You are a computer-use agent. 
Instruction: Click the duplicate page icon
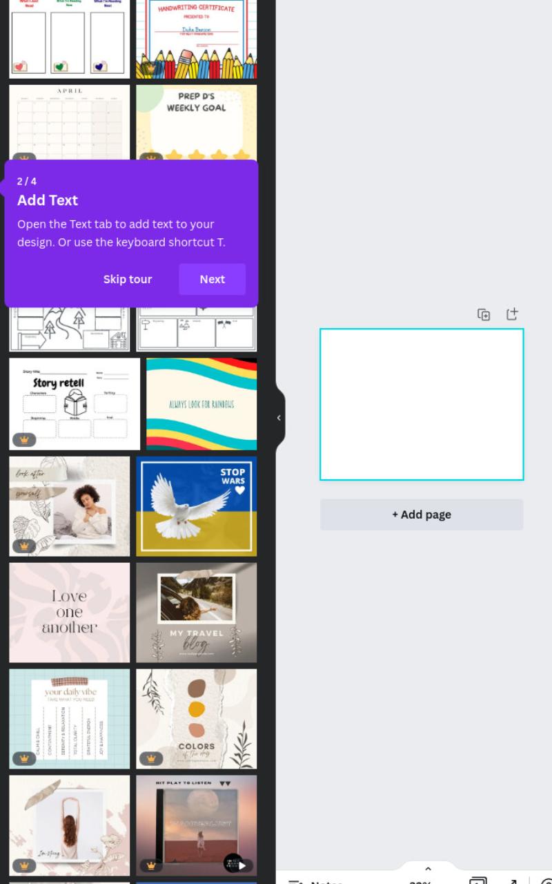pos(484,314)
